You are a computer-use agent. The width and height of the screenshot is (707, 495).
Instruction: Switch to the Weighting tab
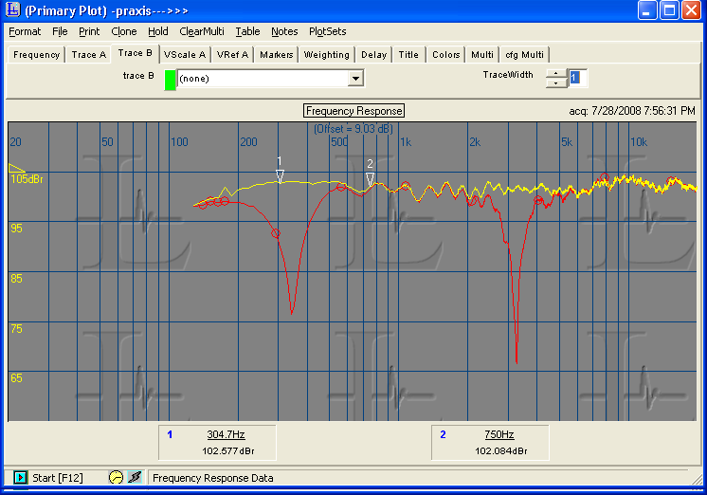point(326,55)
